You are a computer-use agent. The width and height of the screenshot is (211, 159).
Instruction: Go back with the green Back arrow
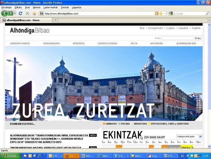(4, 13)
